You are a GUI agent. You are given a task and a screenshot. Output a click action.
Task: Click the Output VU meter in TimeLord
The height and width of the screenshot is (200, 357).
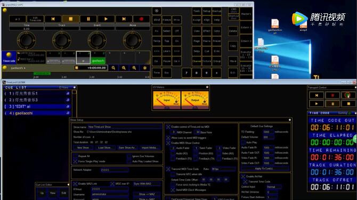pyautogui.click(x=195, y=100)
